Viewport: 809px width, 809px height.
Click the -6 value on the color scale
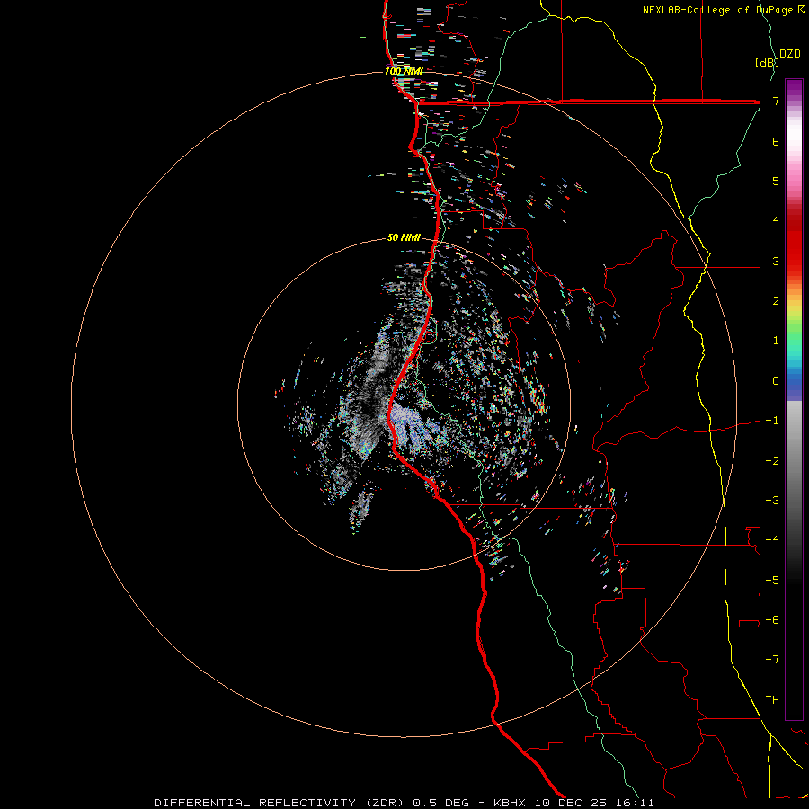pyautogui.click(x=772, y=620)
